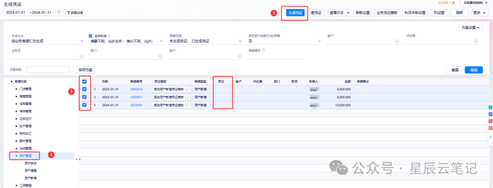Open template lookup icon in row SB00033
The height and width of the screenshot is (188, 493).
pos(187,89)
